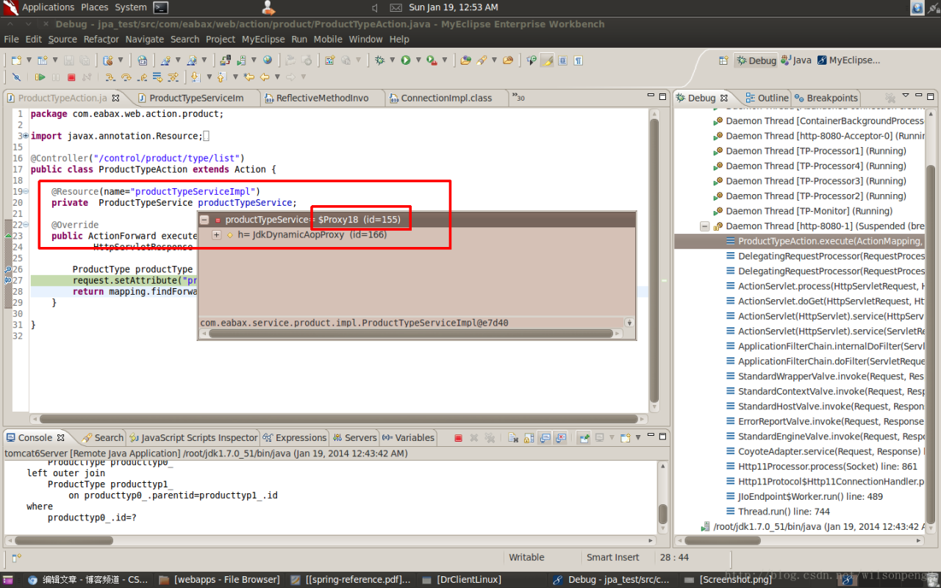This screenshot has height=588, width=941.
Task: Toggle Pin Console button
Action: [584, 438]
